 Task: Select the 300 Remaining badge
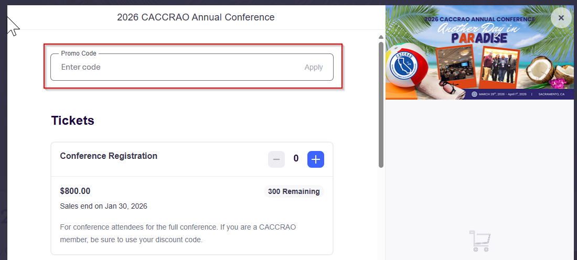(294, 191)
